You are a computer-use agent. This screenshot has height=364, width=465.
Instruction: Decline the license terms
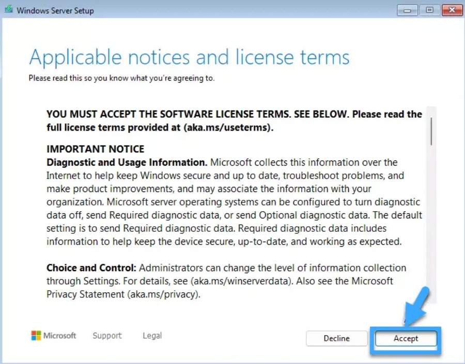click(x=336, y=338)
